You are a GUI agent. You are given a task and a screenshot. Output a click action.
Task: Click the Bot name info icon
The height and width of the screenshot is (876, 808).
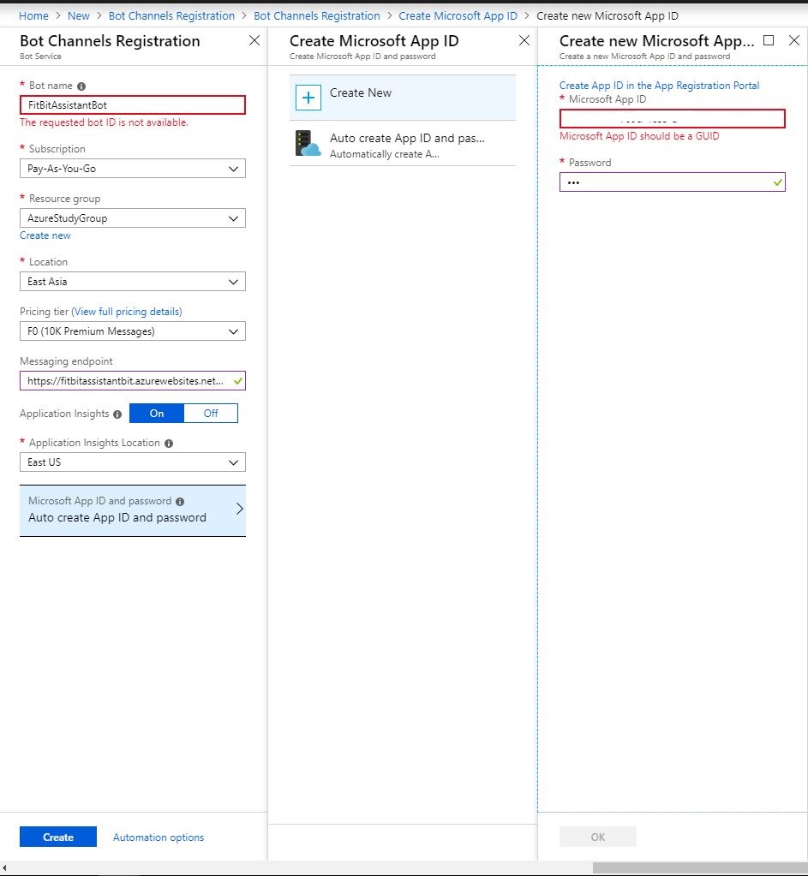(x=81, y=86)
